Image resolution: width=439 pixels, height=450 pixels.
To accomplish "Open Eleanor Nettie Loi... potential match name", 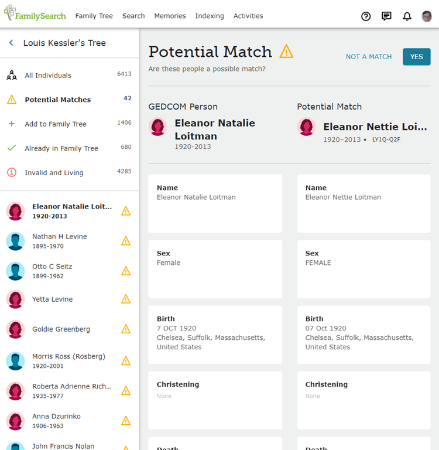I will point(375,127).
